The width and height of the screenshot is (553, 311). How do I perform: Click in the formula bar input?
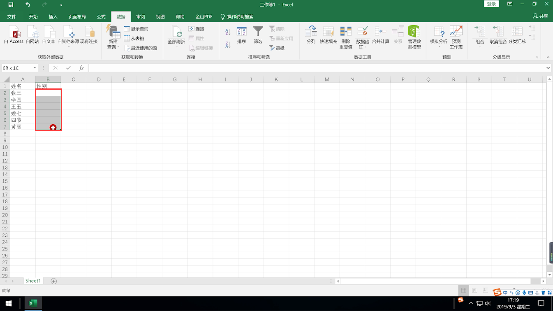tap(317, 68)
